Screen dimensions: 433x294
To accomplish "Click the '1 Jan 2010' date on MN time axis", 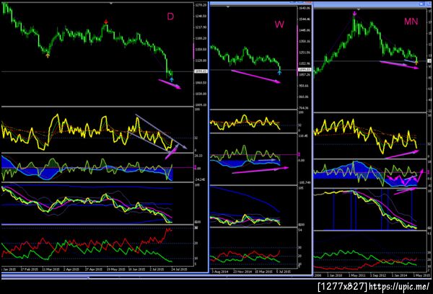I will [x=335, y=275].
